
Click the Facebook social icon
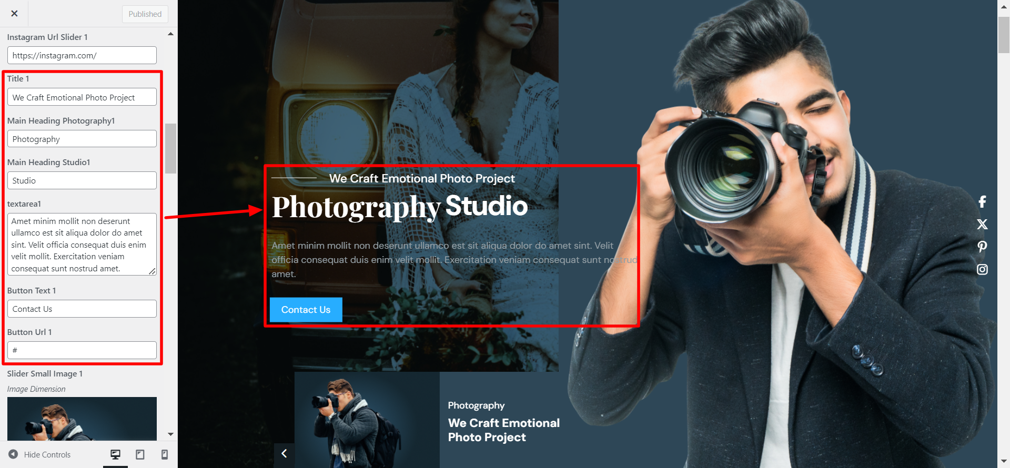click(982, 202)
